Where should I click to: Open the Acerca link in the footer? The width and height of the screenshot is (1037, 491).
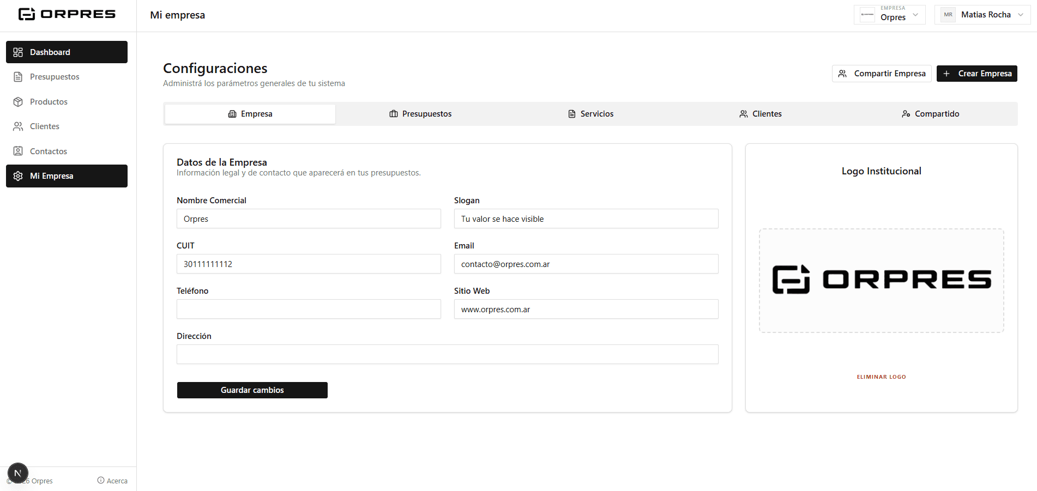(x=112, y=481)
